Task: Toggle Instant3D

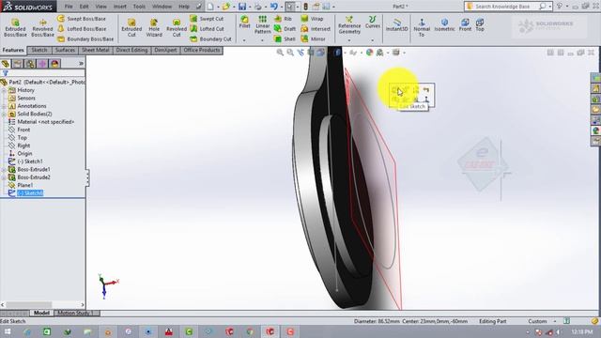Action: click(396, 24)
